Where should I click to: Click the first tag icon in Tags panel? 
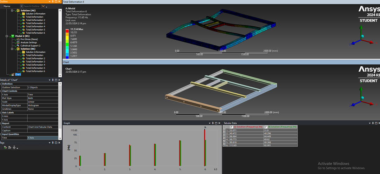pos(5,148)
